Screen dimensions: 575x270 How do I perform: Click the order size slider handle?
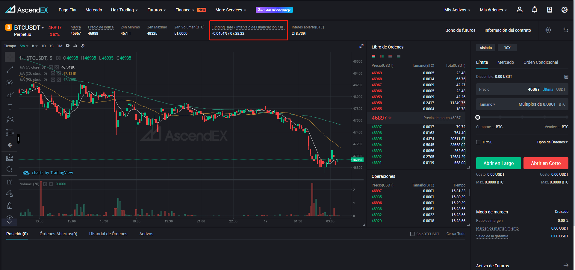[x=478, y=117]
